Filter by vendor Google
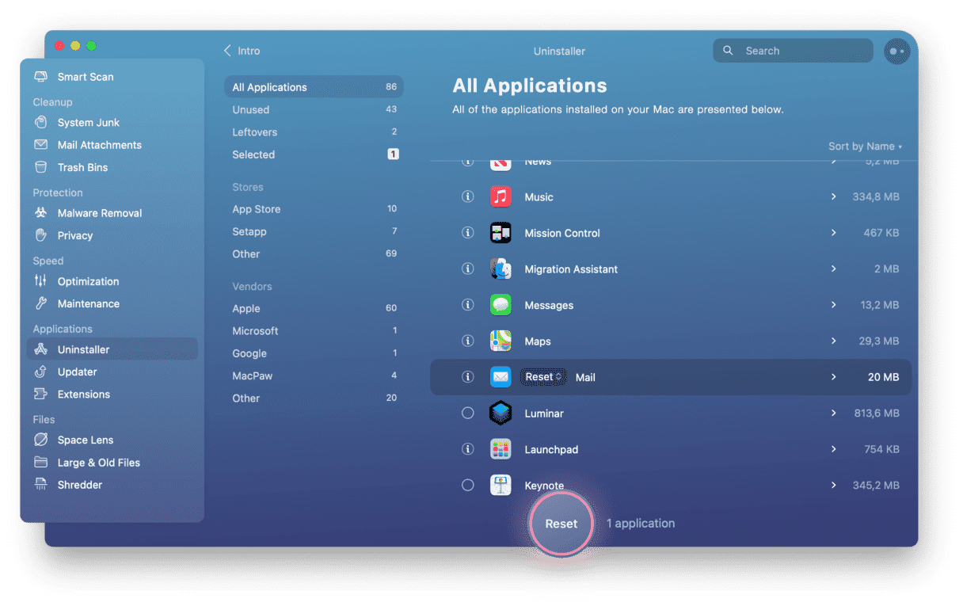The height and width of the screenshot is (606, 963). [x=314, y=353]
